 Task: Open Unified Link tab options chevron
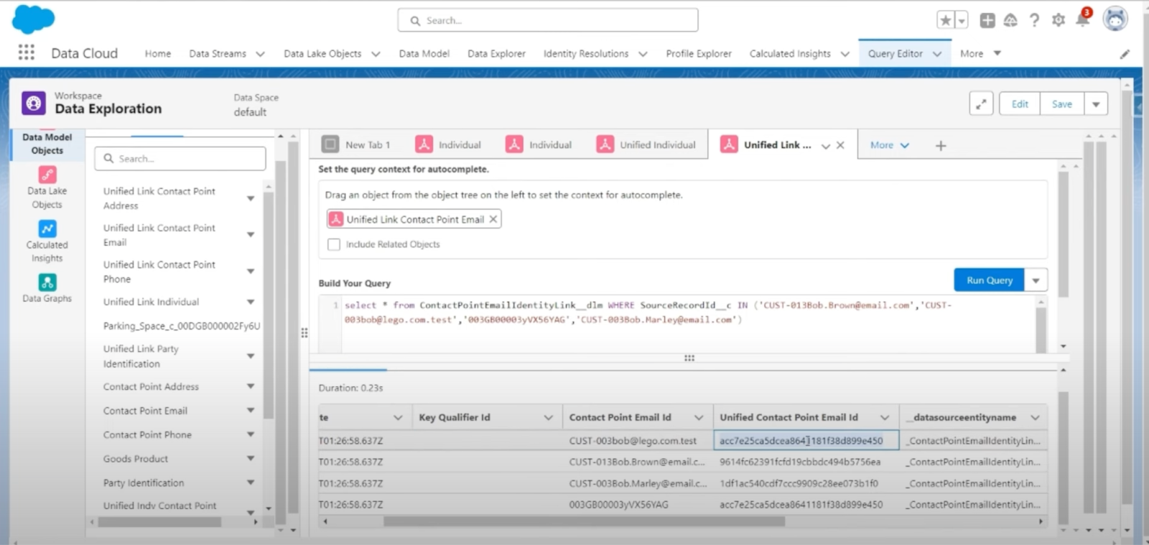click(x=826, y=146)
